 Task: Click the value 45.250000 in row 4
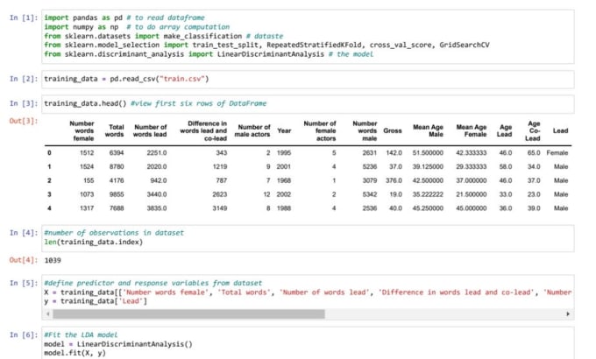[428, 208]
